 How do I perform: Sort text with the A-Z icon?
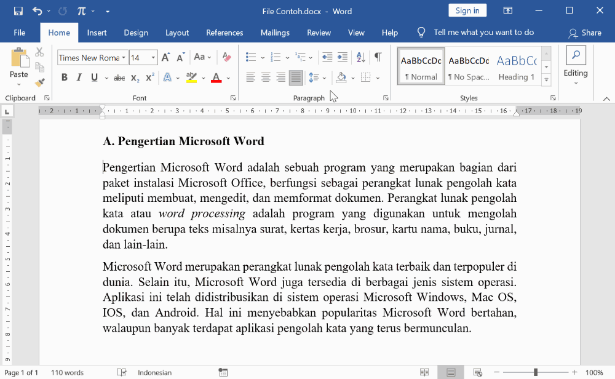tap(361, 57)
